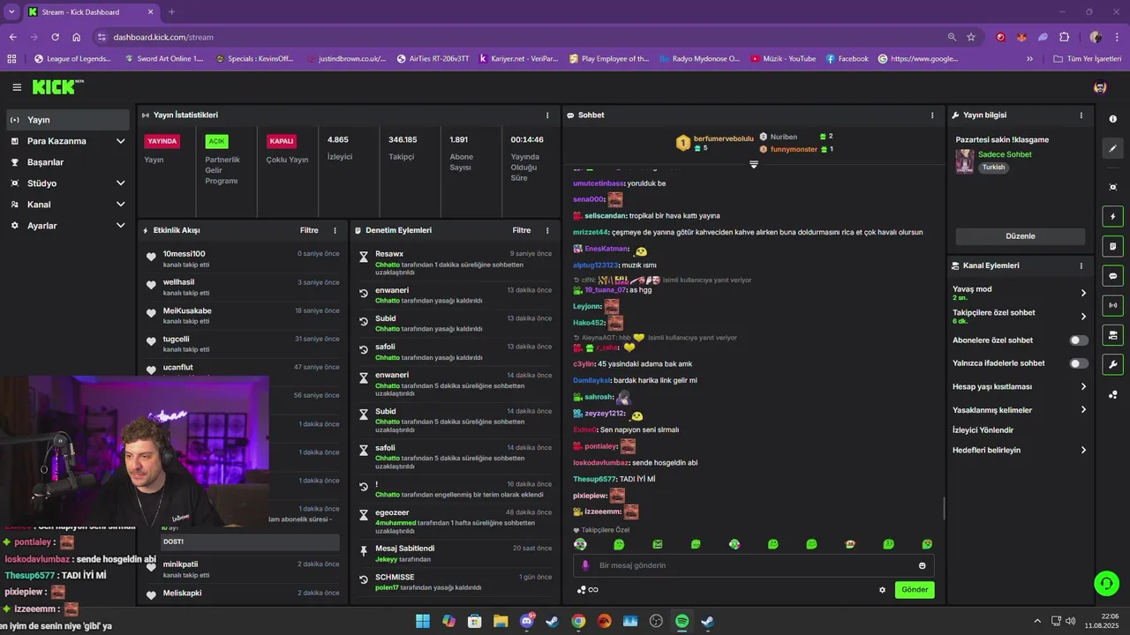Click the 10messi100 follow event
Image resolution: width=1130 pixels, height=635 pixels.
tap(243, 258)
